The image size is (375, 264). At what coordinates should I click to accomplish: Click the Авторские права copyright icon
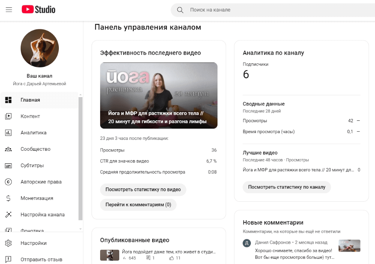click(x=8, y=182)
